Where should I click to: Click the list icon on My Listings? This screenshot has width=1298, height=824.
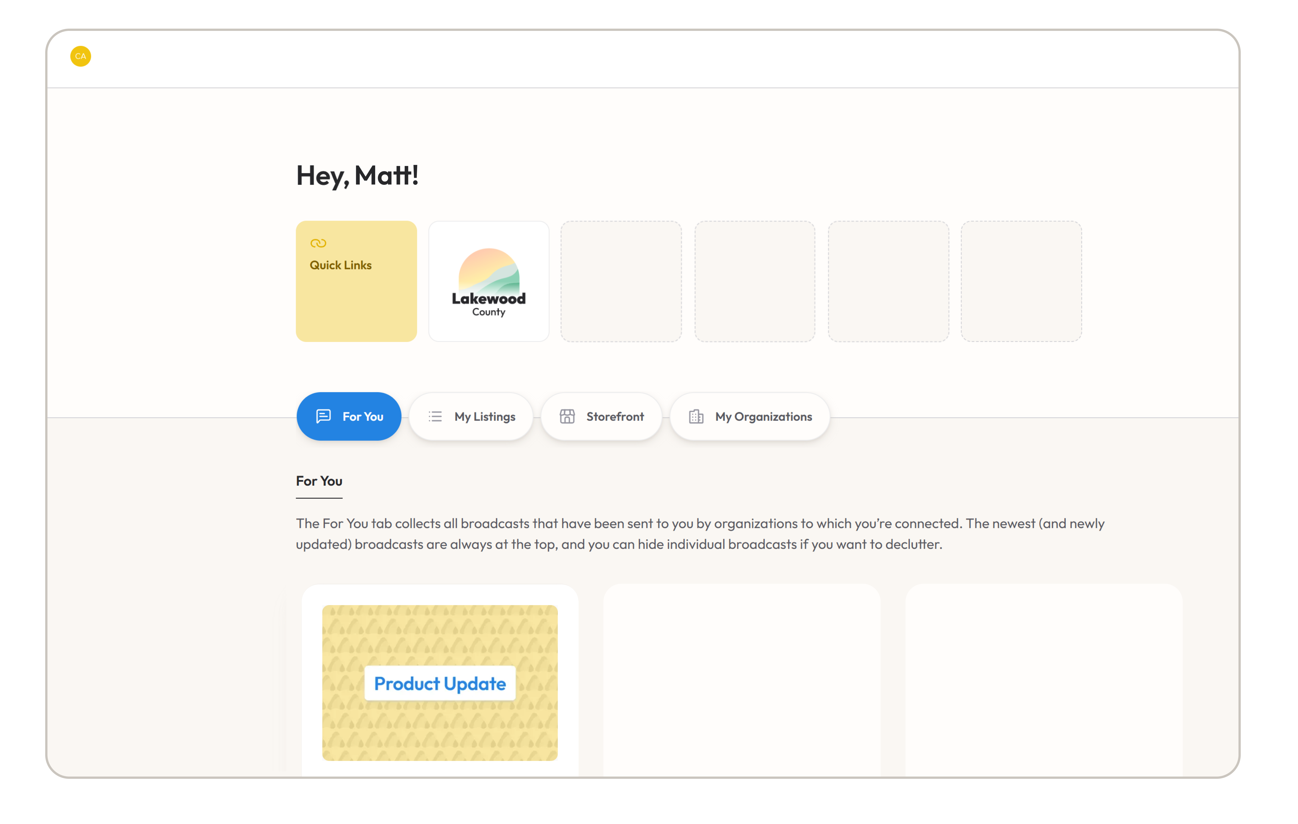pos(435,416)
